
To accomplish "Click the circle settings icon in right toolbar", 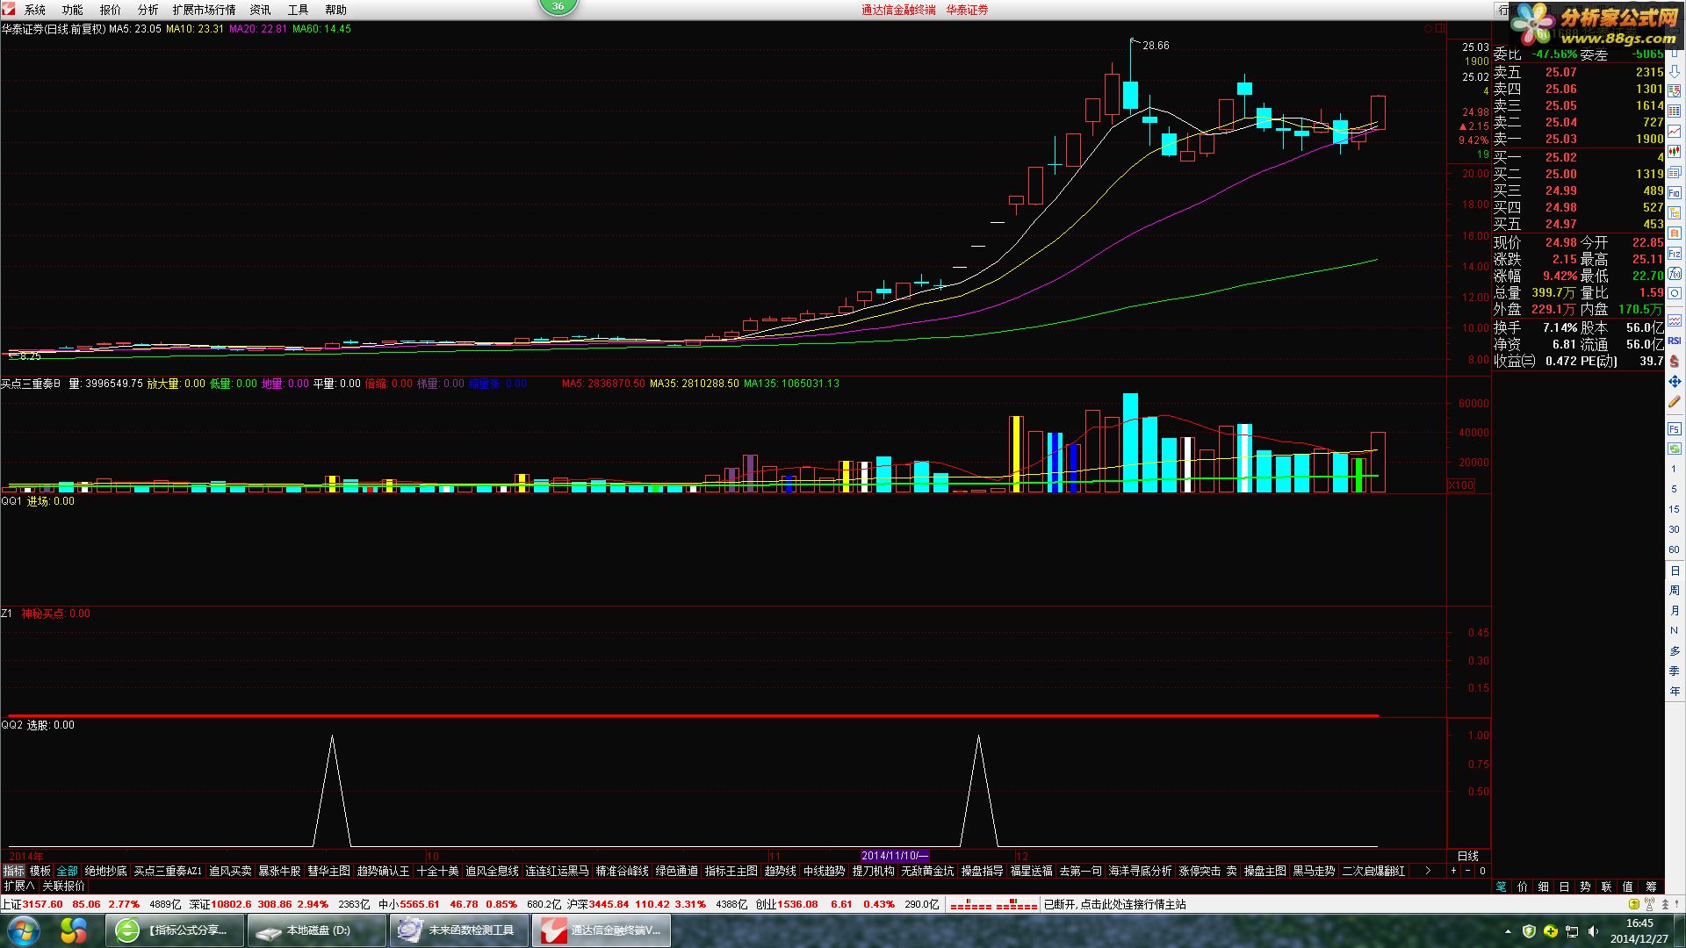I will click(x=1675, y=293).
